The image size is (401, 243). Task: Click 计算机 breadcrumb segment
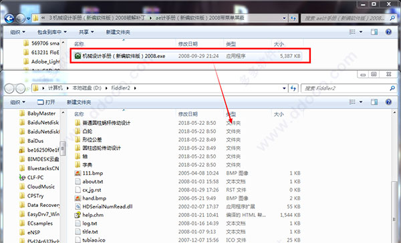(55, 88)
